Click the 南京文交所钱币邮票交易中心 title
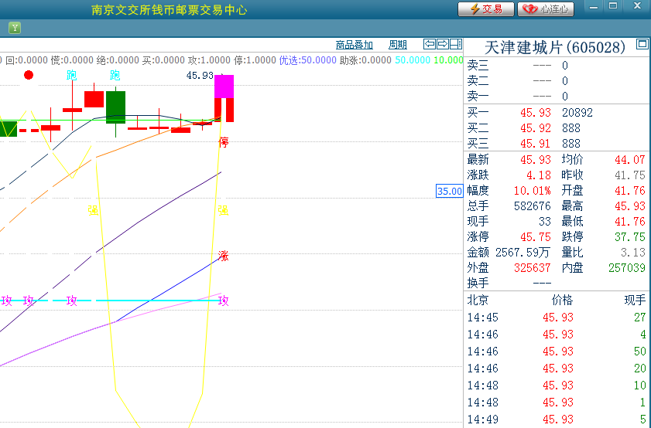651x428 pixels. tap(169, 10)
